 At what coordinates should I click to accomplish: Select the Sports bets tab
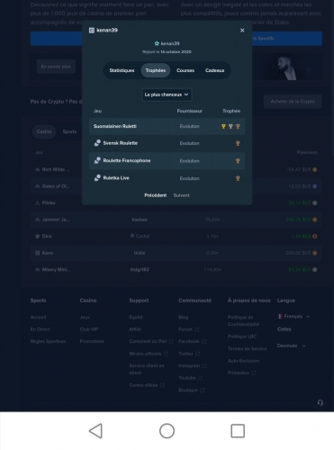69,131
